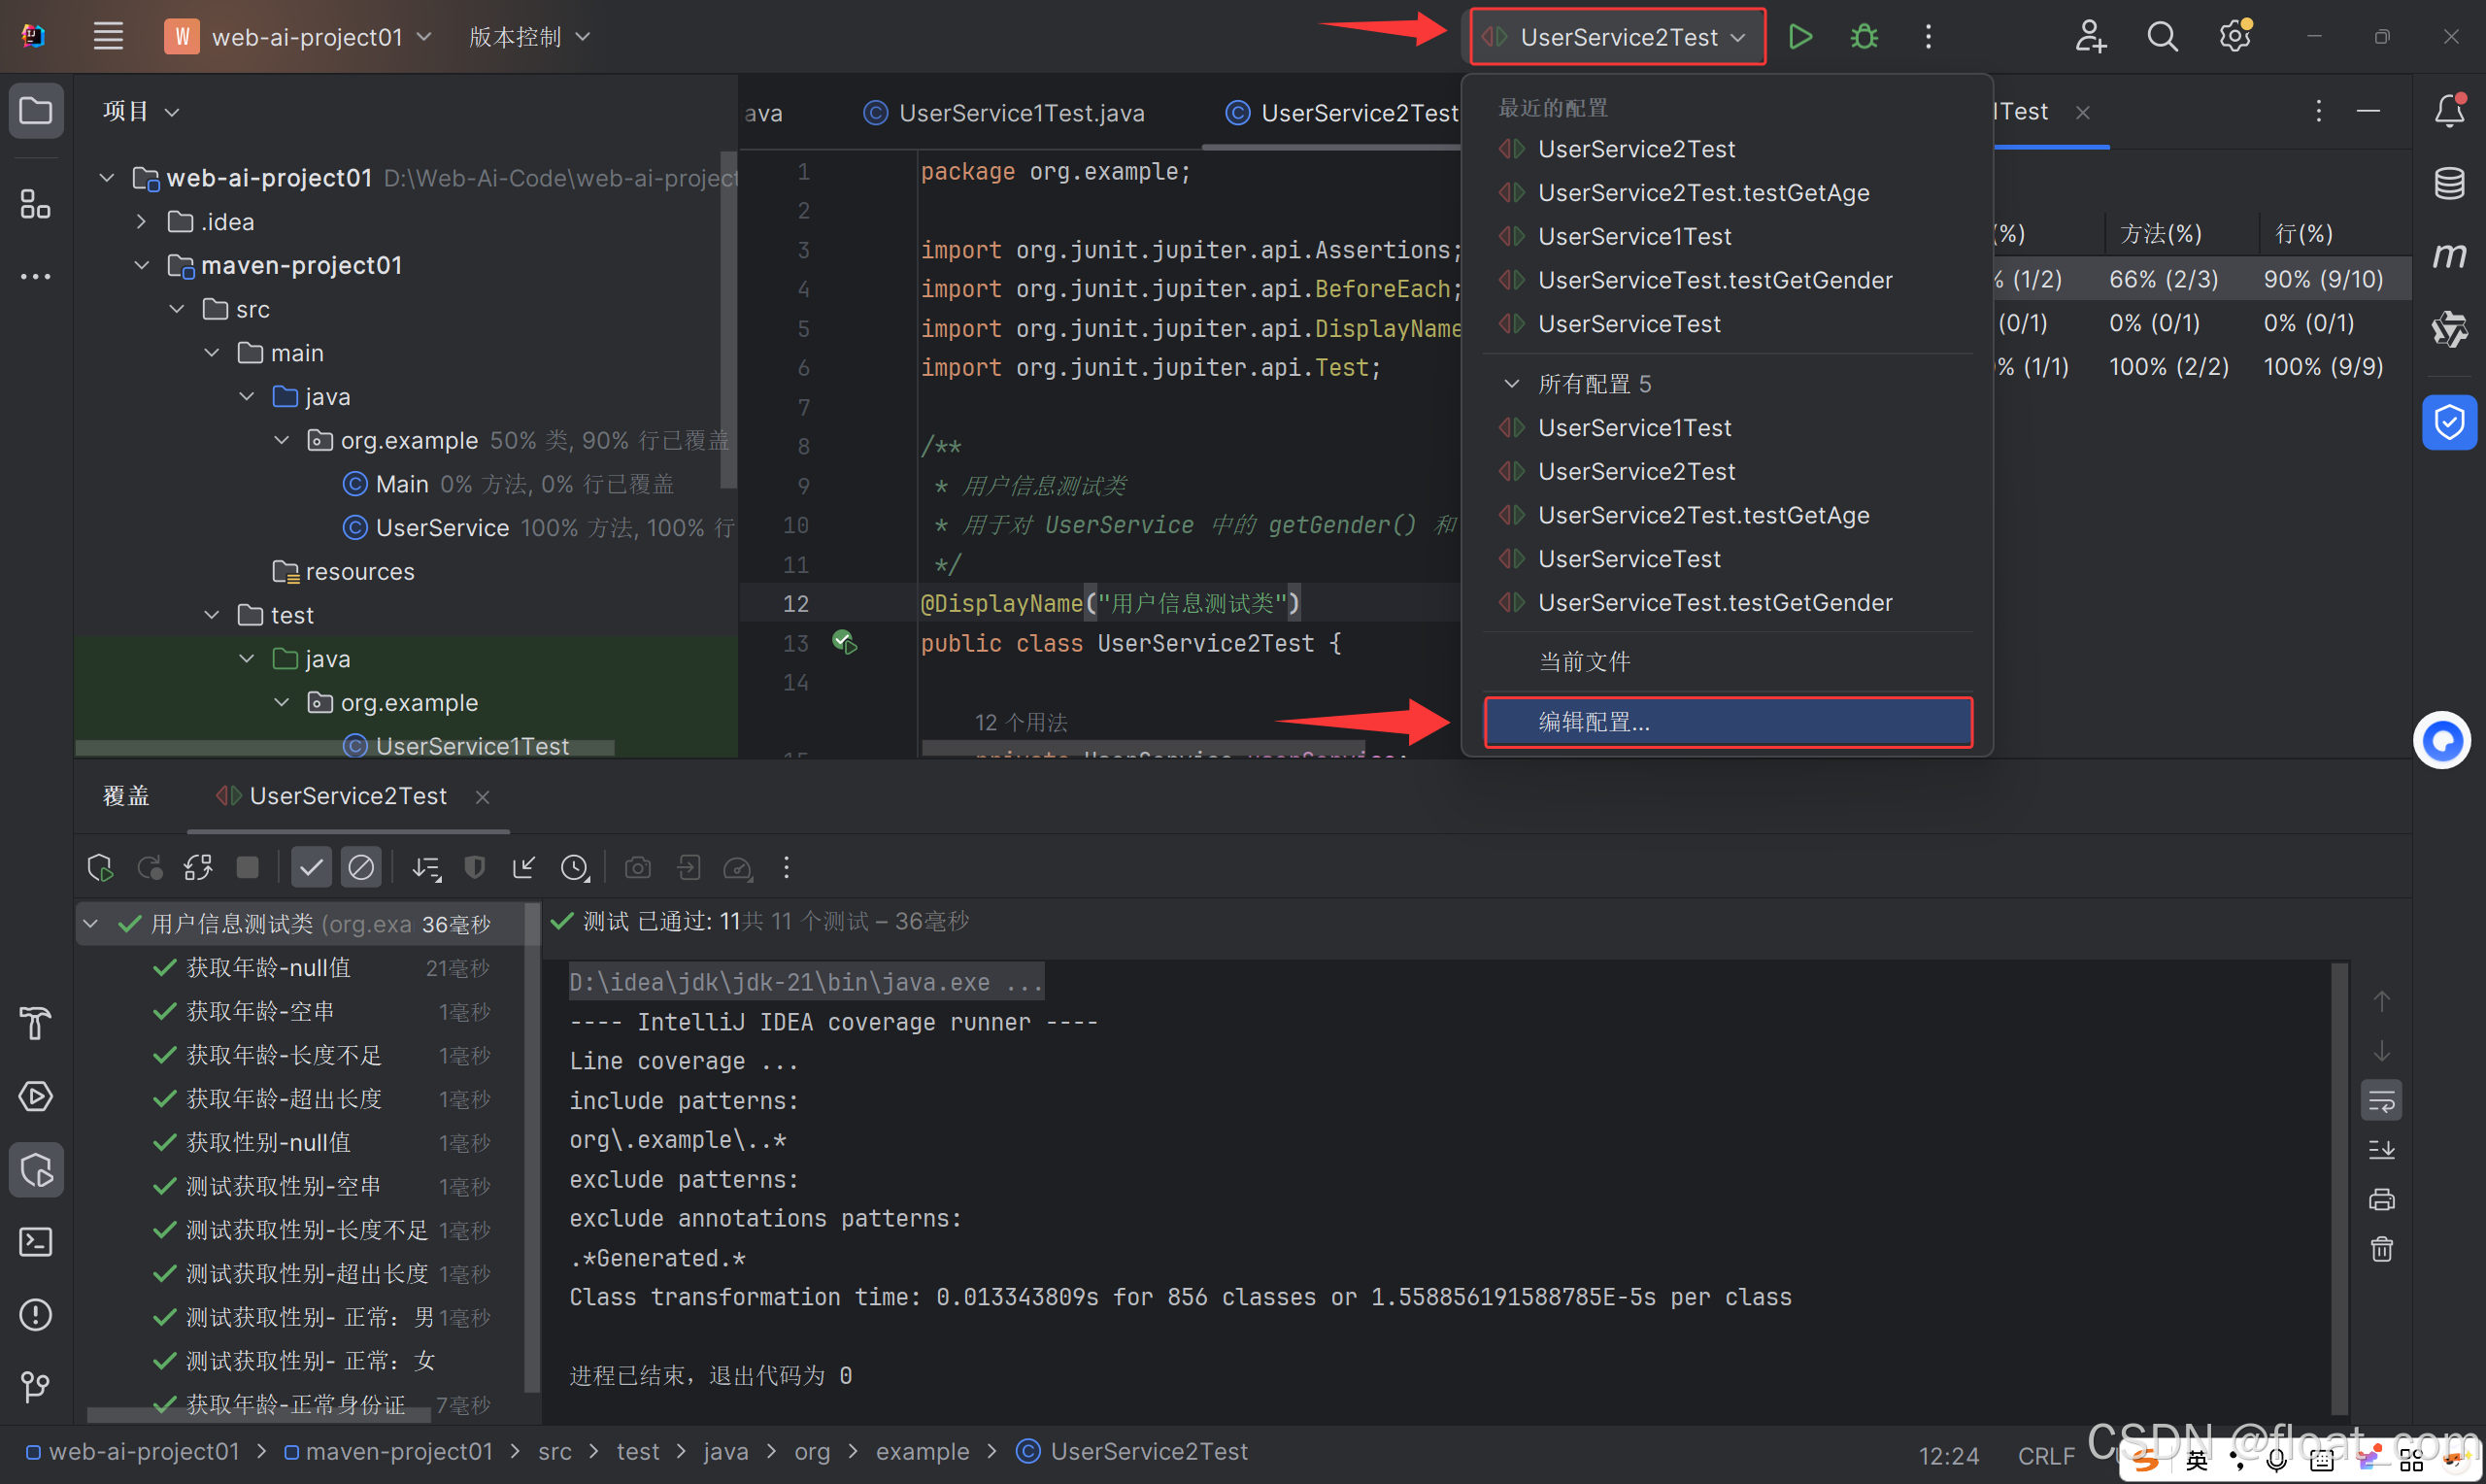Open the Terminal tool window

tap(36, 1242)
